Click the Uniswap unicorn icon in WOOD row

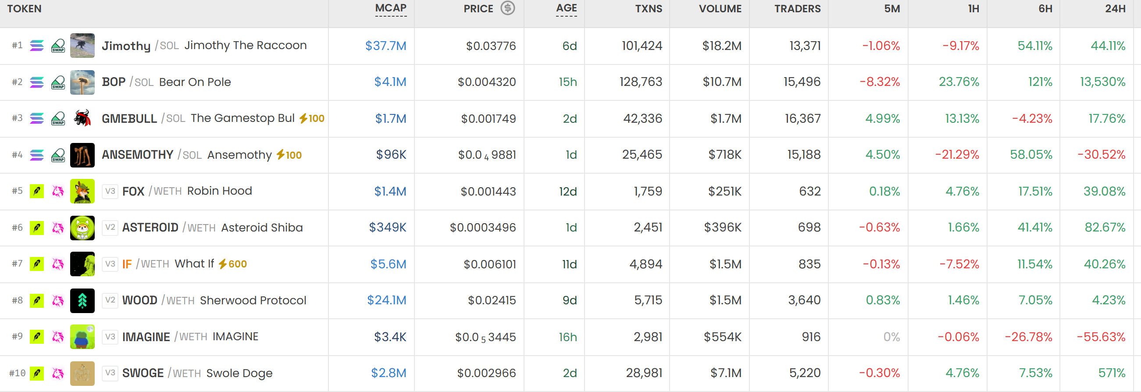[x=58, y=301]
